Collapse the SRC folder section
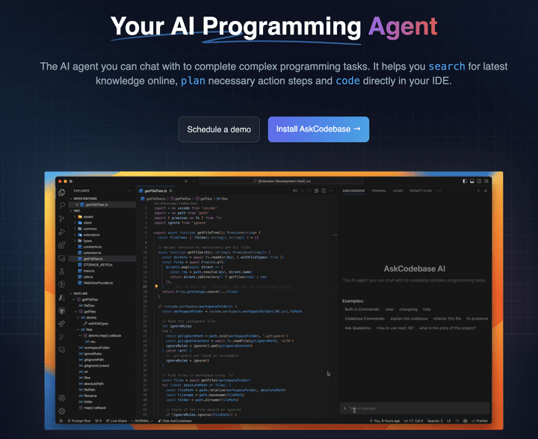The image size is (538, 439). pos(71,211)
